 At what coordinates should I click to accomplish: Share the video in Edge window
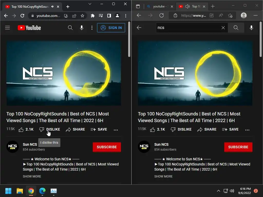[x=207, y=130]
